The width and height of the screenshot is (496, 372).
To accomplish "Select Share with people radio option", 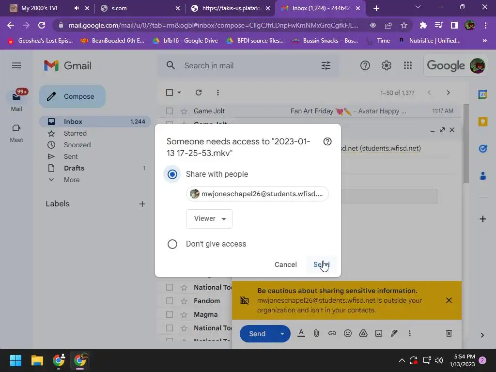I will point(172,174).
